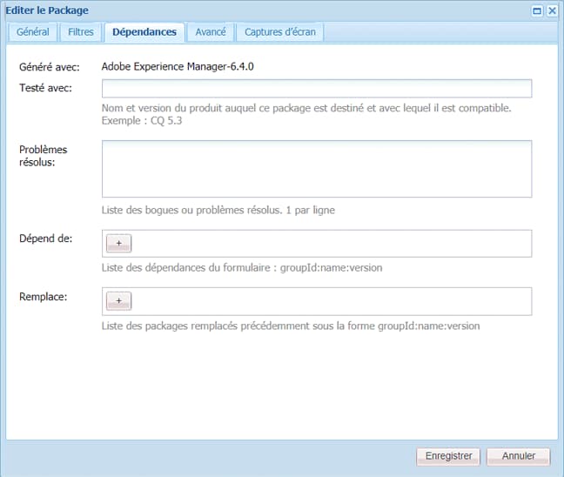
Task: Click the Dépend de label
Action: 45,238
